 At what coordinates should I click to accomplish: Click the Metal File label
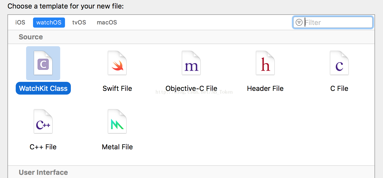coord(117,147)
